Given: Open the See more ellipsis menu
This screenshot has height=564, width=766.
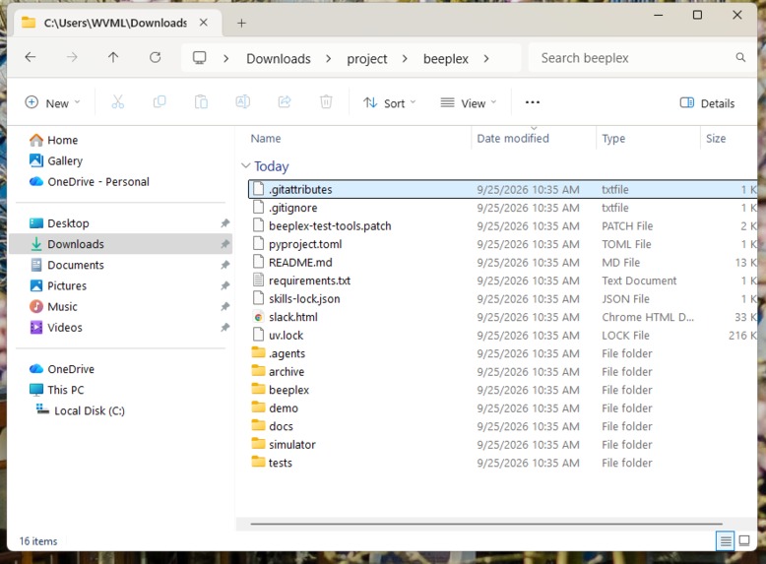Looking at the screenshot, I should 533,102.
